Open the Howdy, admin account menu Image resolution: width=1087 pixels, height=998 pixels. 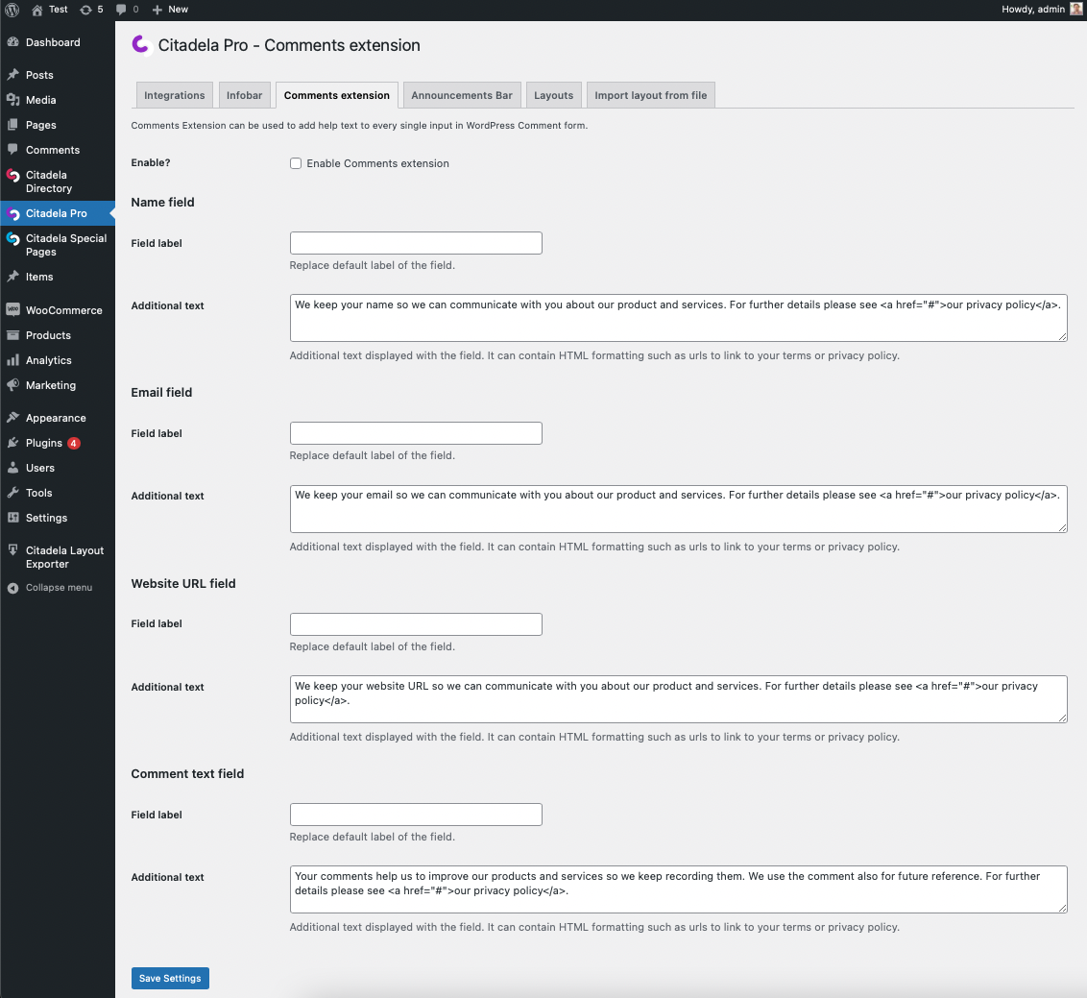click(1032, 10)
